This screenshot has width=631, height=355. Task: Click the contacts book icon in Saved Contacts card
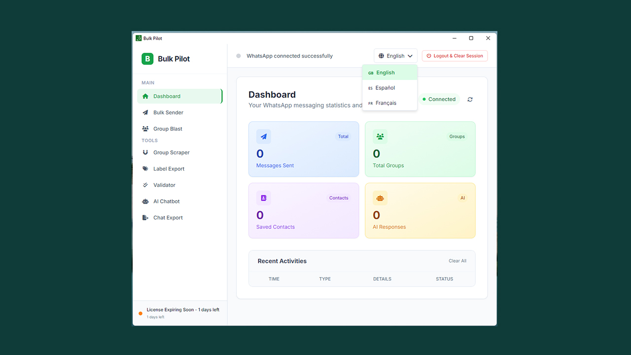pyautogui.click(x=264, y=198)
